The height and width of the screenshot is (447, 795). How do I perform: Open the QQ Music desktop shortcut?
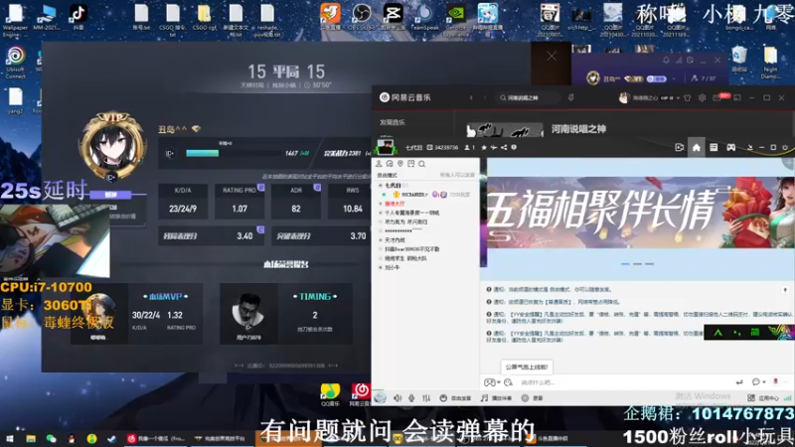(330, 394)
